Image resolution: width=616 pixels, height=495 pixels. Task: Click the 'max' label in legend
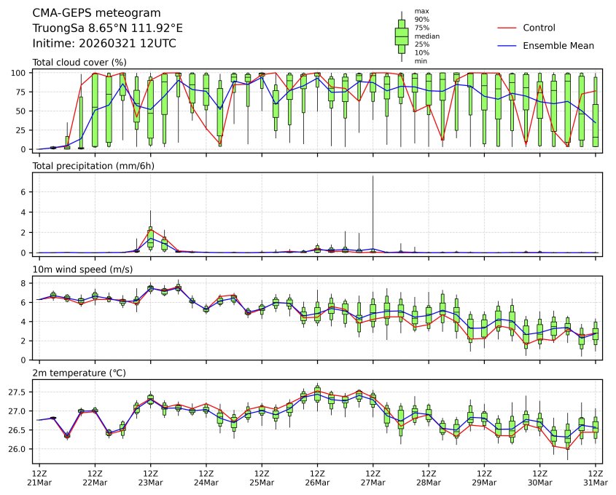(x=421, y=12)
